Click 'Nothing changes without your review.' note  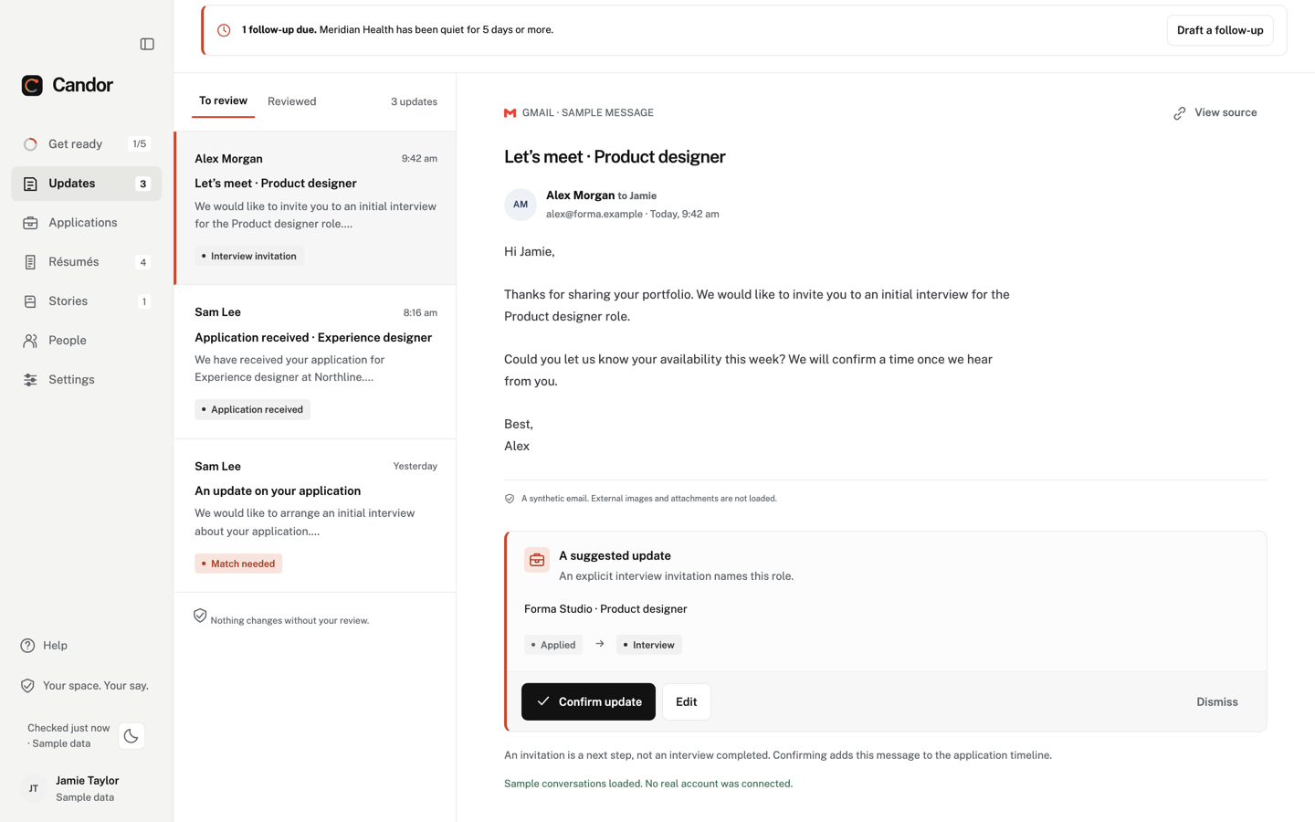tap(289, 621)
